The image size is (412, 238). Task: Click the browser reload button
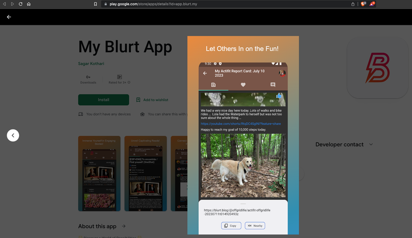pyautogui.click(x=20, y=4)
